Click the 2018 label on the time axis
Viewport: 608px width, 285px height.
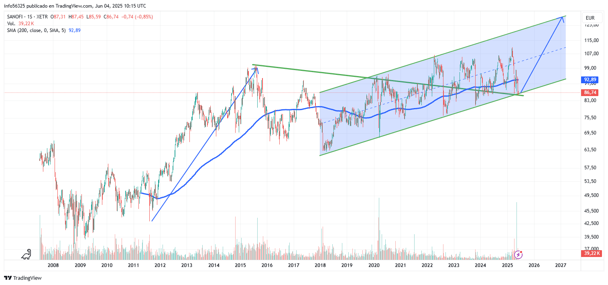point(320,265)
